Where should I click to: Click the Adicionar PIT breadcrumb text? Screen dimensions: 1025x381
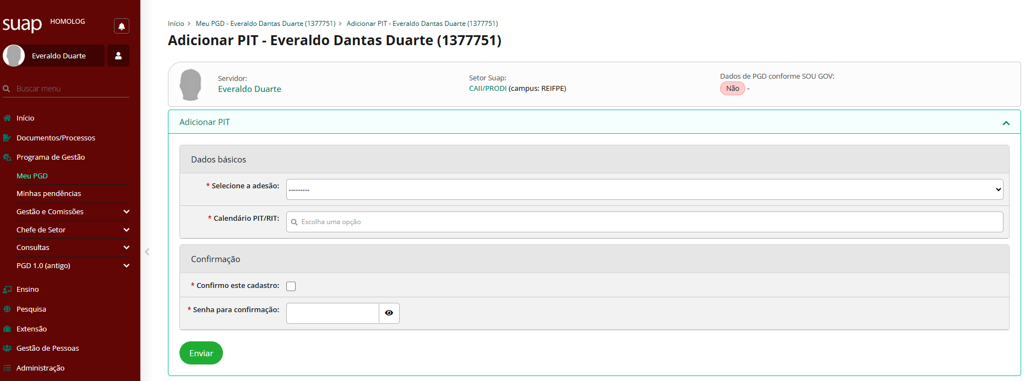click(x=422, y=24)
